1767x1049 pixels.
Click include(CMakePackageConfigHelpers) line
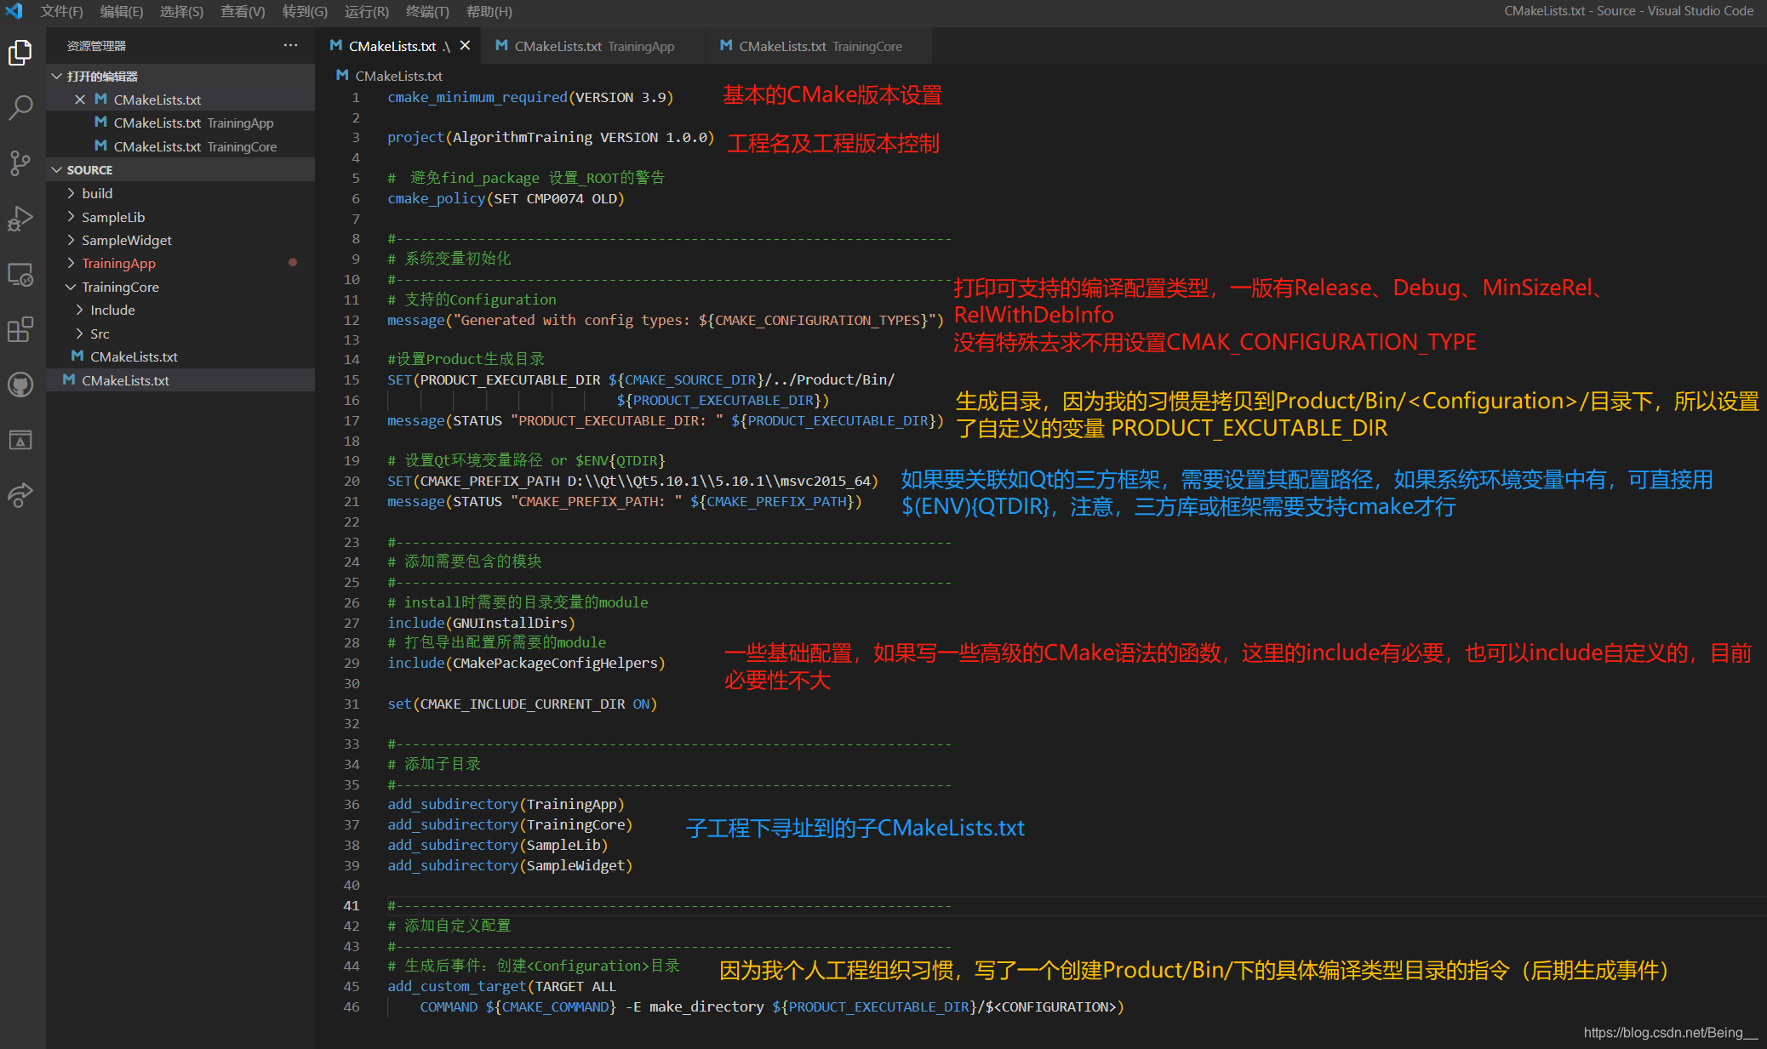pos(526,663)
